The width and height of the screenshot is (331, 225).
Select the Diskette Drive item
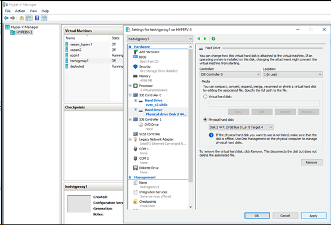coord(149,168)
